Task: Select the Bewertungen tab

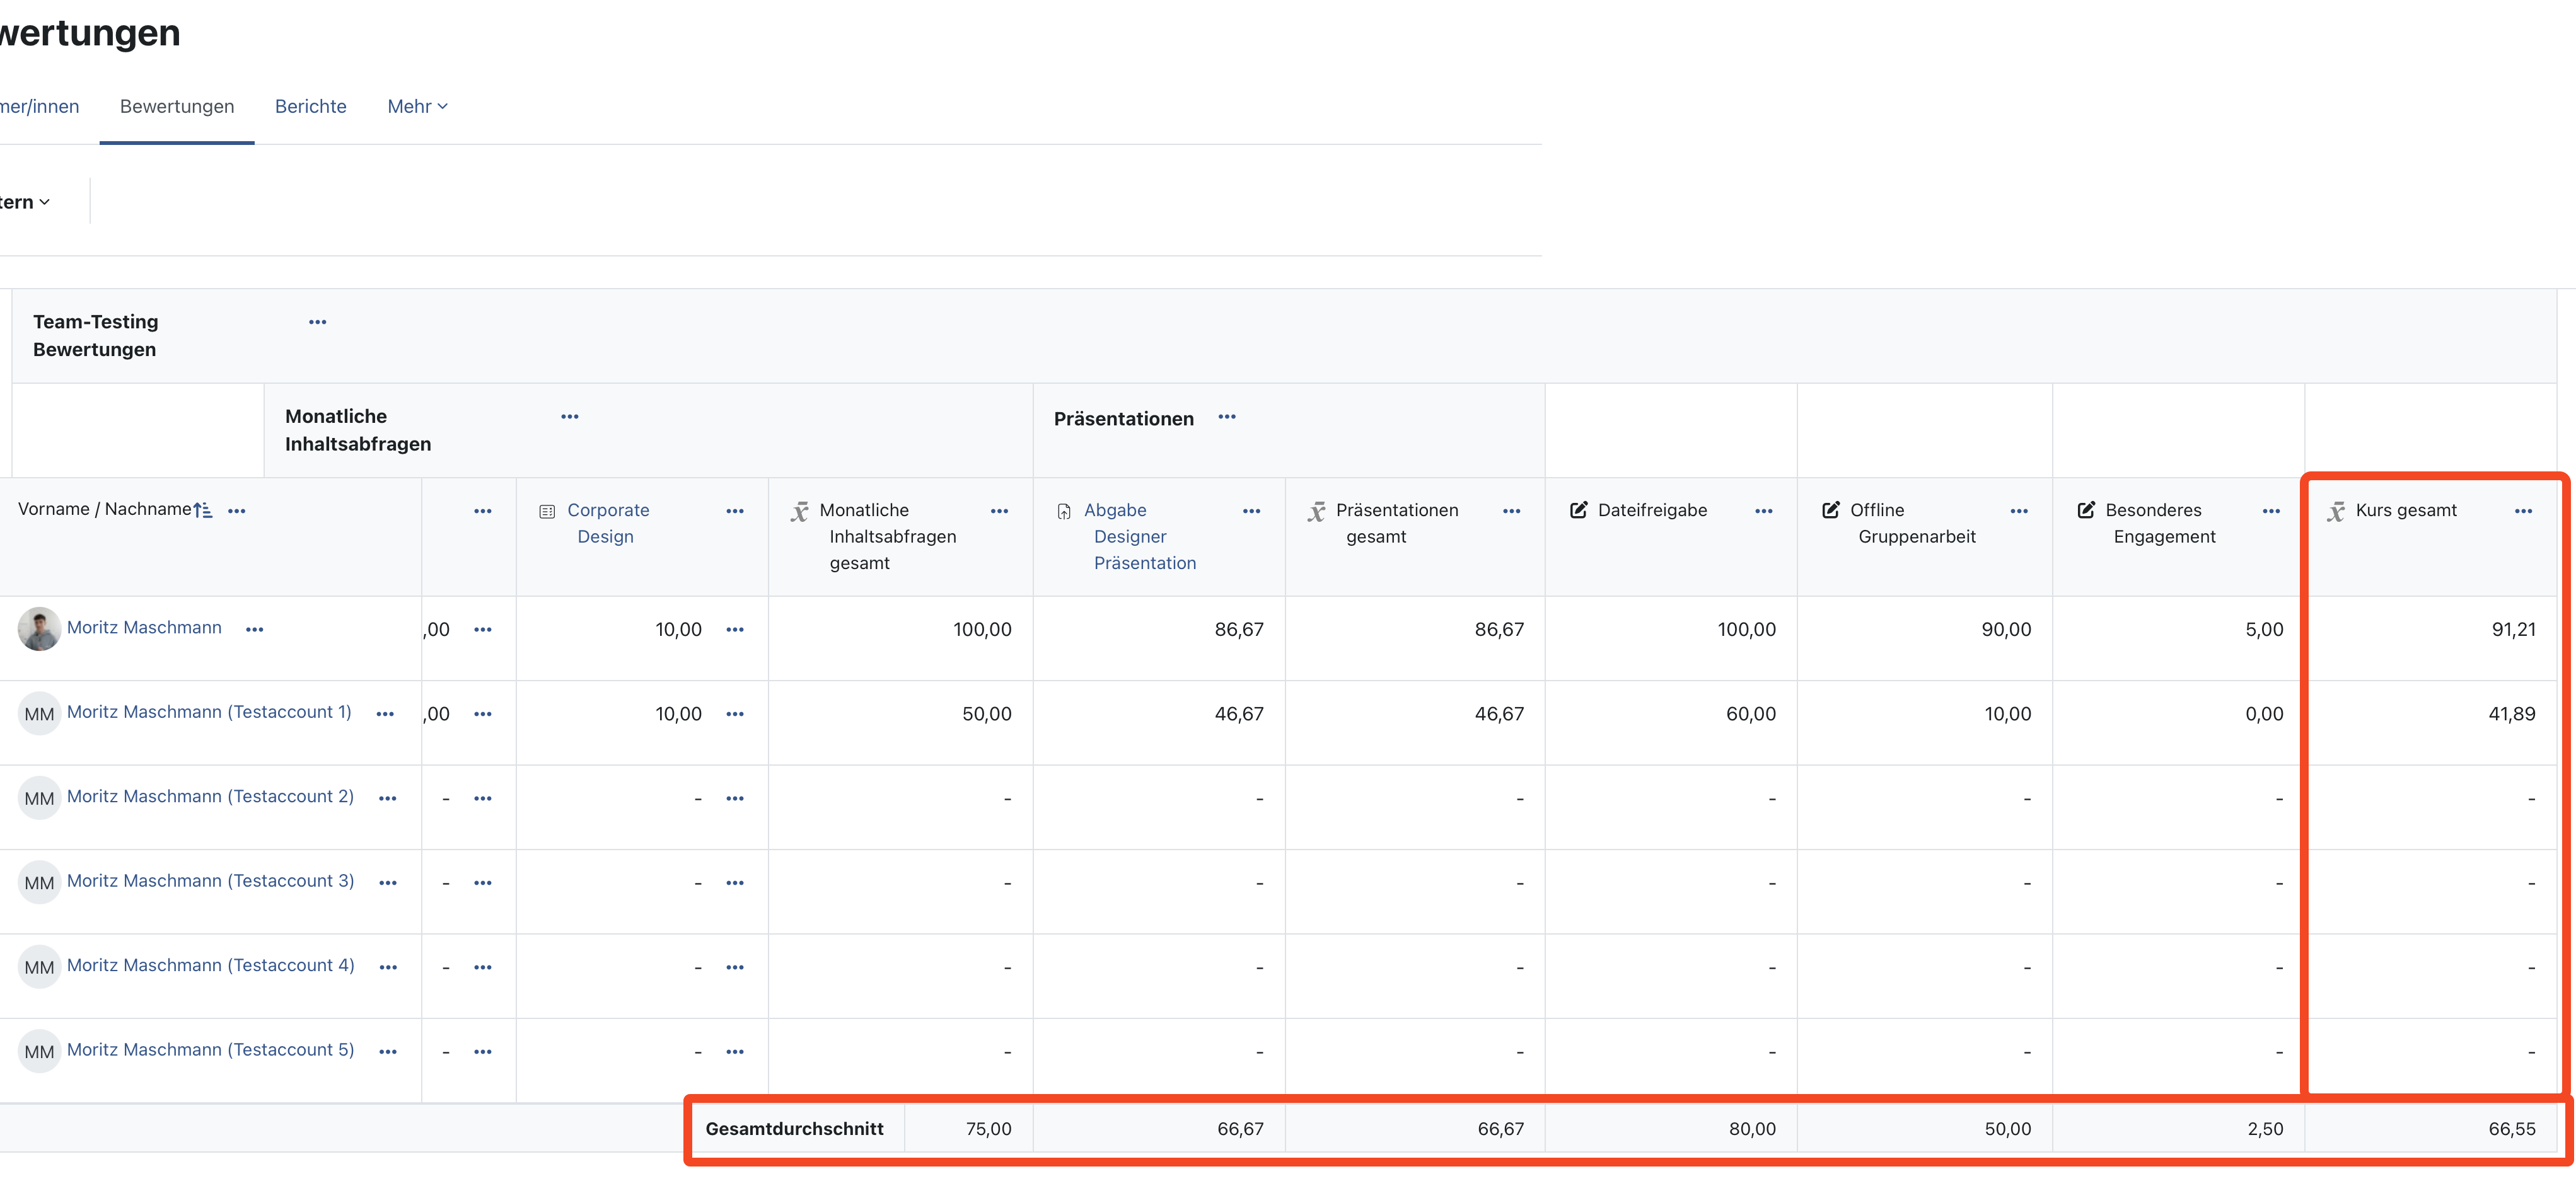Action: [177, 106]
